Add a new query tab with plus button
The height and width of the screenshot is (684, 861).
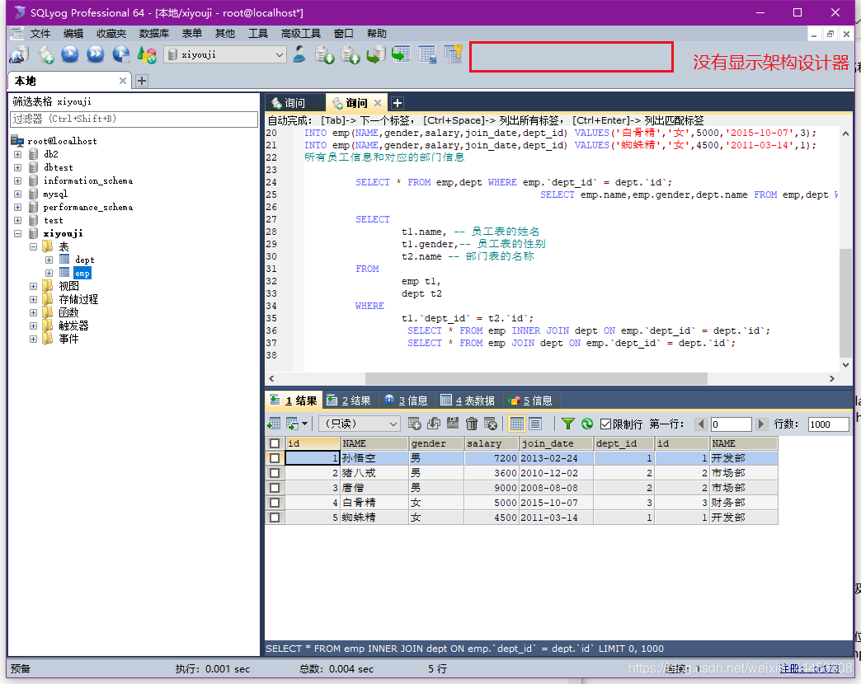[397, 102]
